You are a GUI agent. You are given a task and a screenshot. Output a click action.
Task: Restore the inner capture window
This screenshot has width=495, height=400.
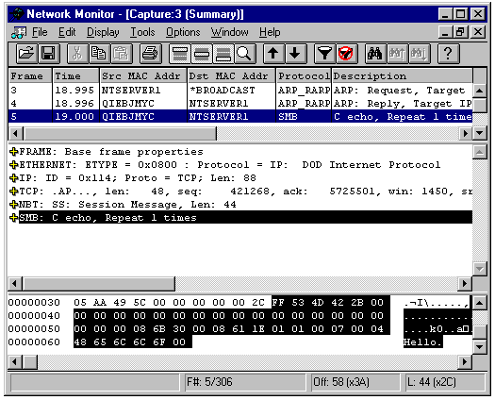coord(461,32)
